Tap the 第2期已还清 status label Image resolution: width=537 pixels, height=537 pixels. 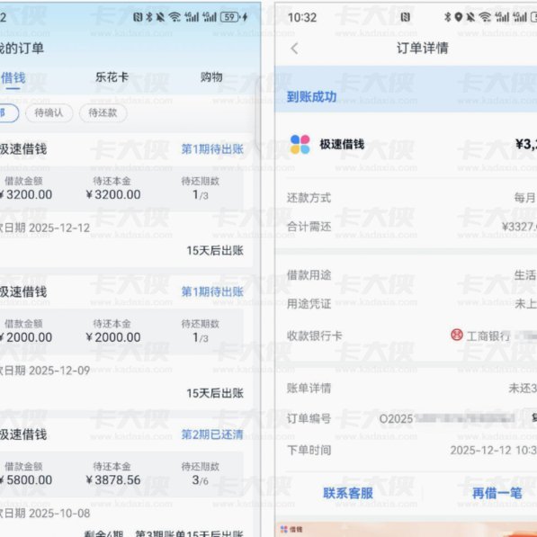[x=212, y=434]
